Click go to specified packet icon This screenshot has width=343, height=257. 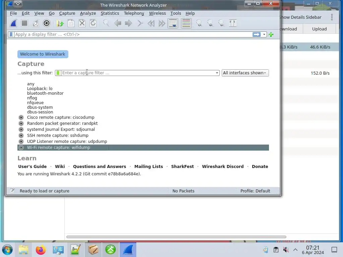click(140, 23)
